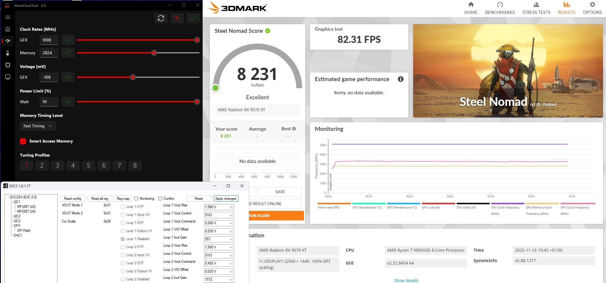Open the MoreClockTool hamburger menu
Image resolution: width=606 pixels, height=283 pixels.
tap(8, 17)
